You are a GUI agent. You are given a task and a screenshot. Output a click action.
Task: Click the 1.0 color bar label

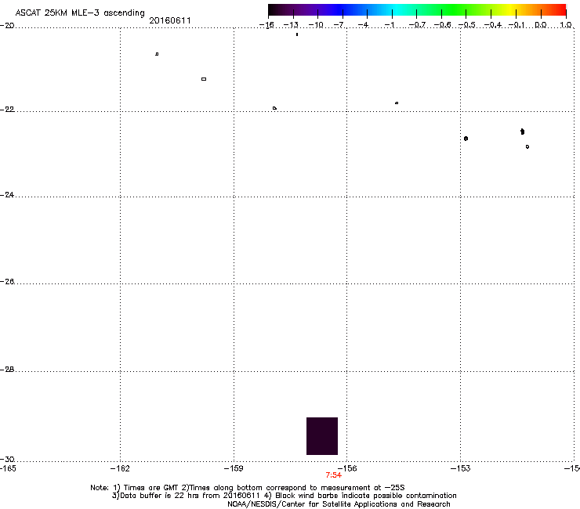point(566,25)
